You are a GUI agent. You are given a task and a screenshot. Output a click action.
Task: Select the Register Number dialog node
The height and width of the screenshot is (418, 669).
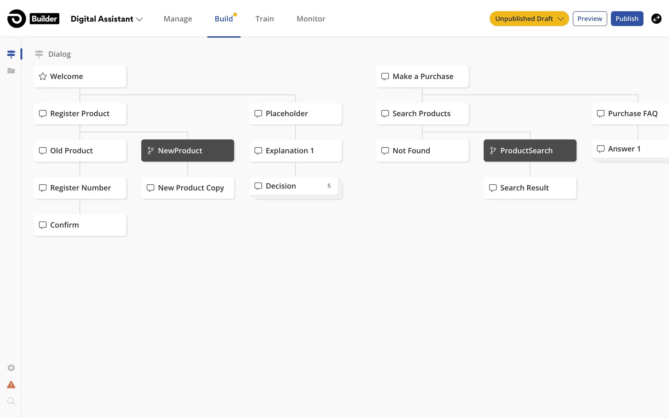point(80,188)
